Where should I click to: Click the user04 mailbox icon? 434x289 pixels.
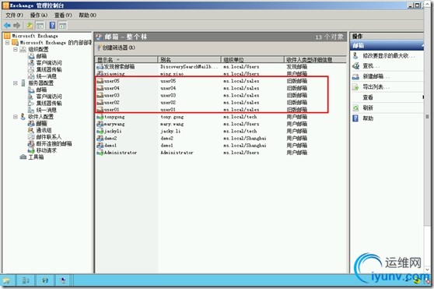(x=100, y=88)
